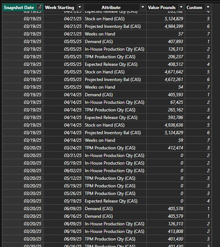Click the Stock on Hand value 4,936,636
This screenshot has height=247, width=220.
coord(174,125)
